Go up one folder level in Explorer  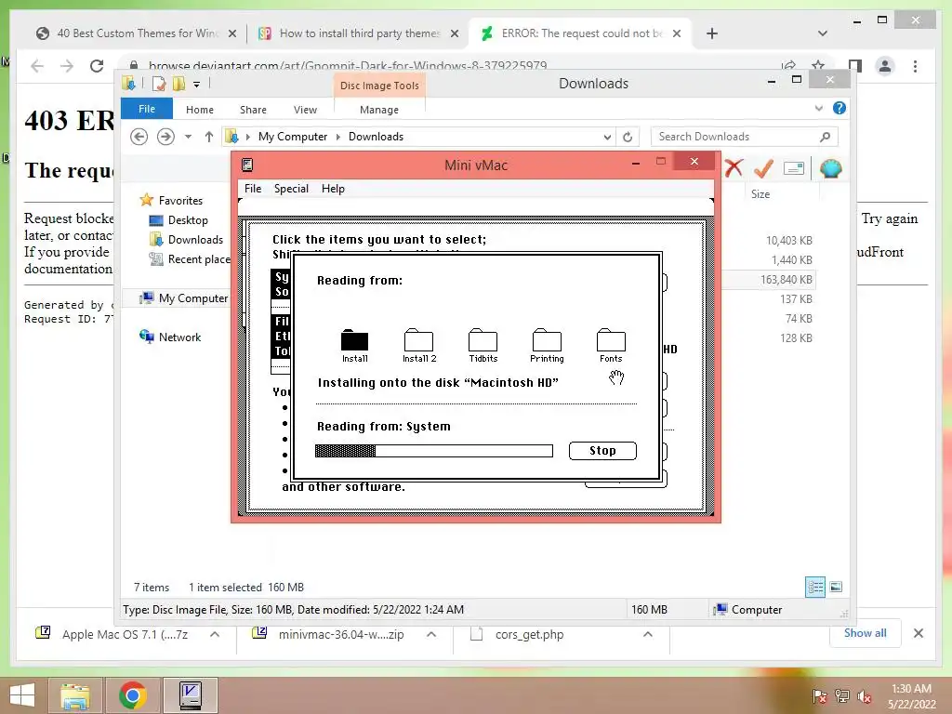(209, 137)
